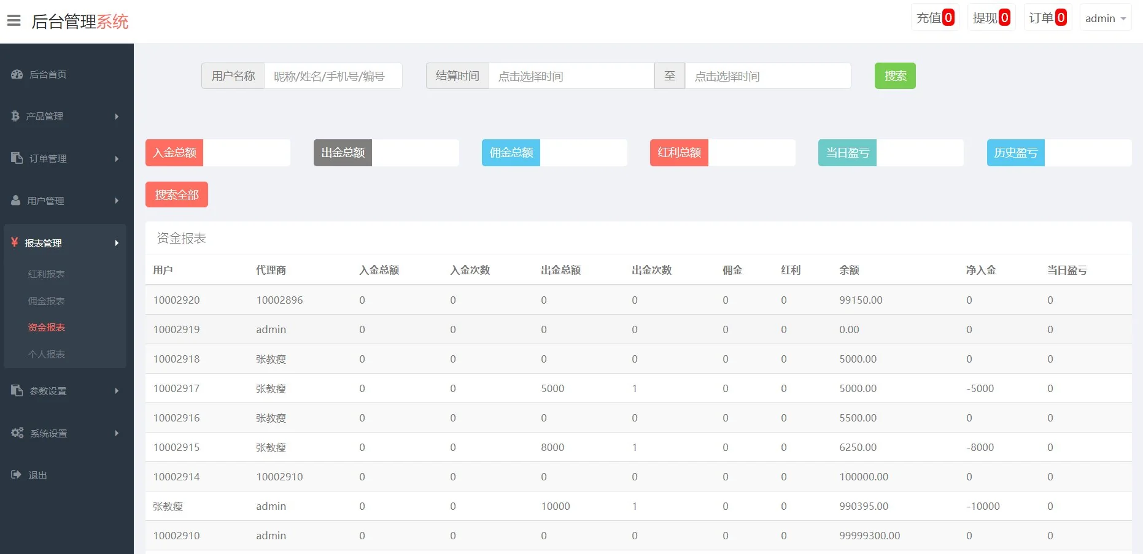Click the 充值 notification badge button
Image resolution: width=1143 pixels, height=554 pixels.
[934, 18]
